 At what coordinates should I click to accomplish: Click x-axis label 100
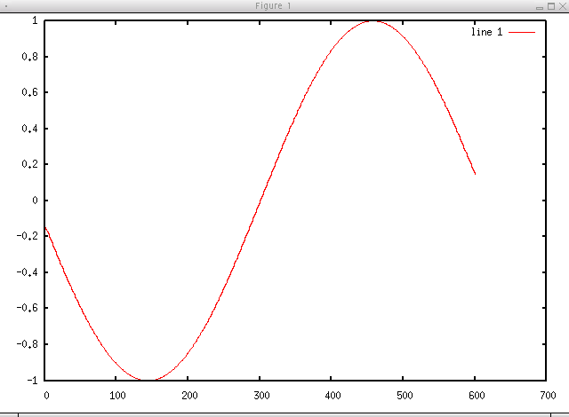tap(117, 396)
